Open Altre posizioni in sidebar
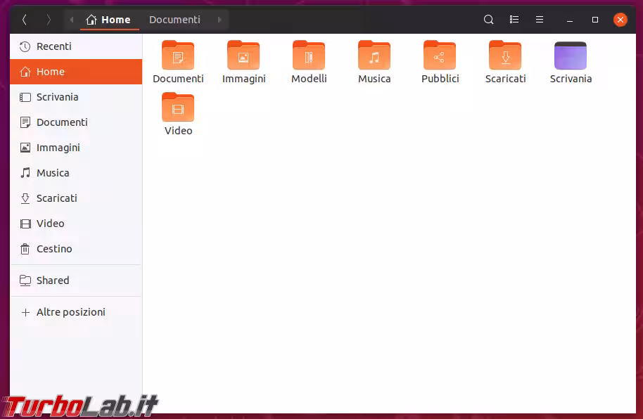The height and width of the screenshot is (419, 643). coord(70,312)
